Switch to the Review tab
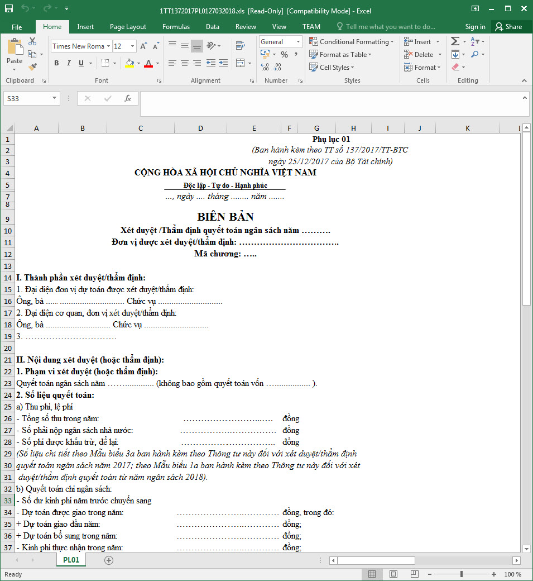 pos(246,27)
